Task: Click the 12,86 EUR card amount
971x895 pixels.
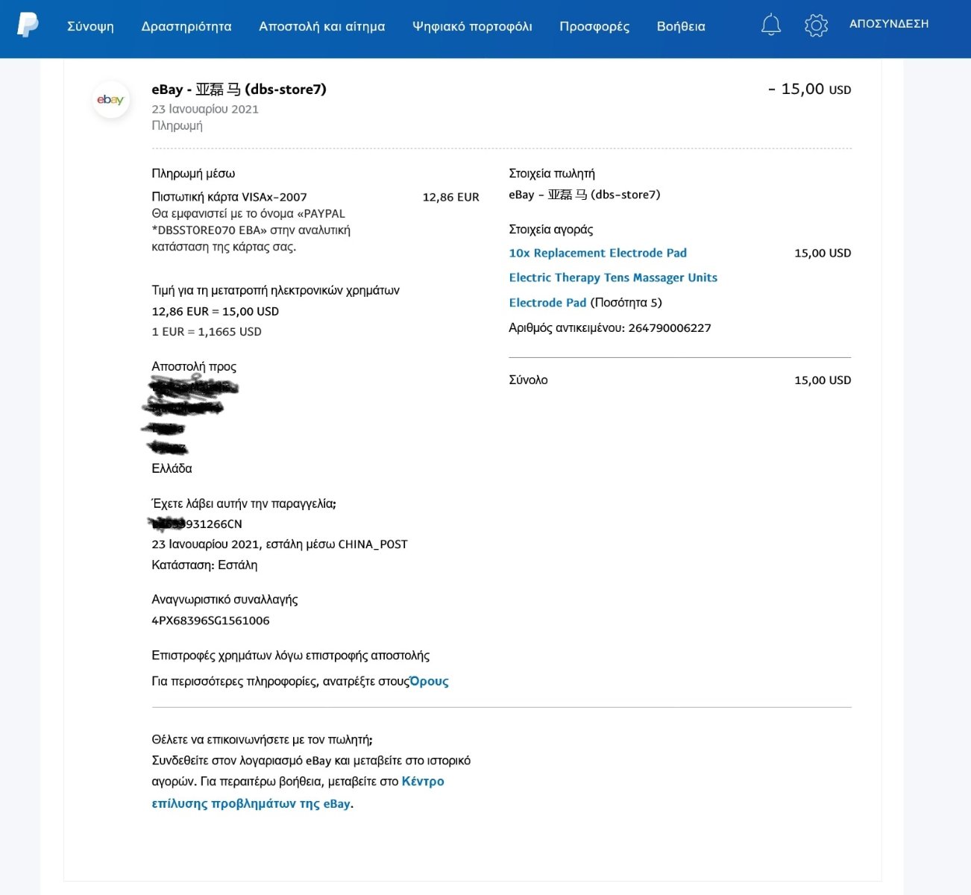Action: [450, 197]
